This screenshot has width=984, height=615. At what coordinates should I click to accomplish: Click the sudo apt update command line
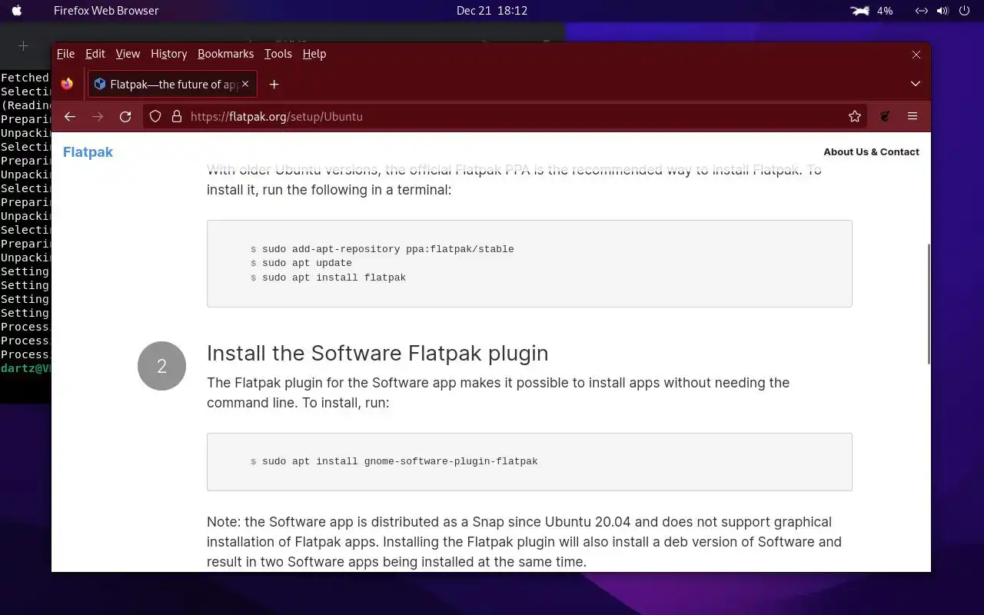(x=307, y=263)
